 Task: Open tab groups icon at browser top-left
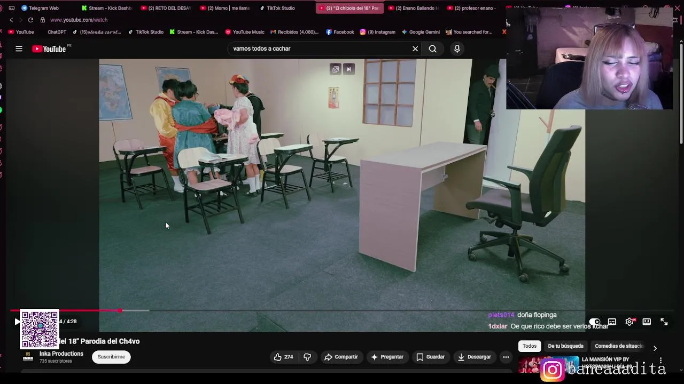pyautogui.click(x=11, y=8)
